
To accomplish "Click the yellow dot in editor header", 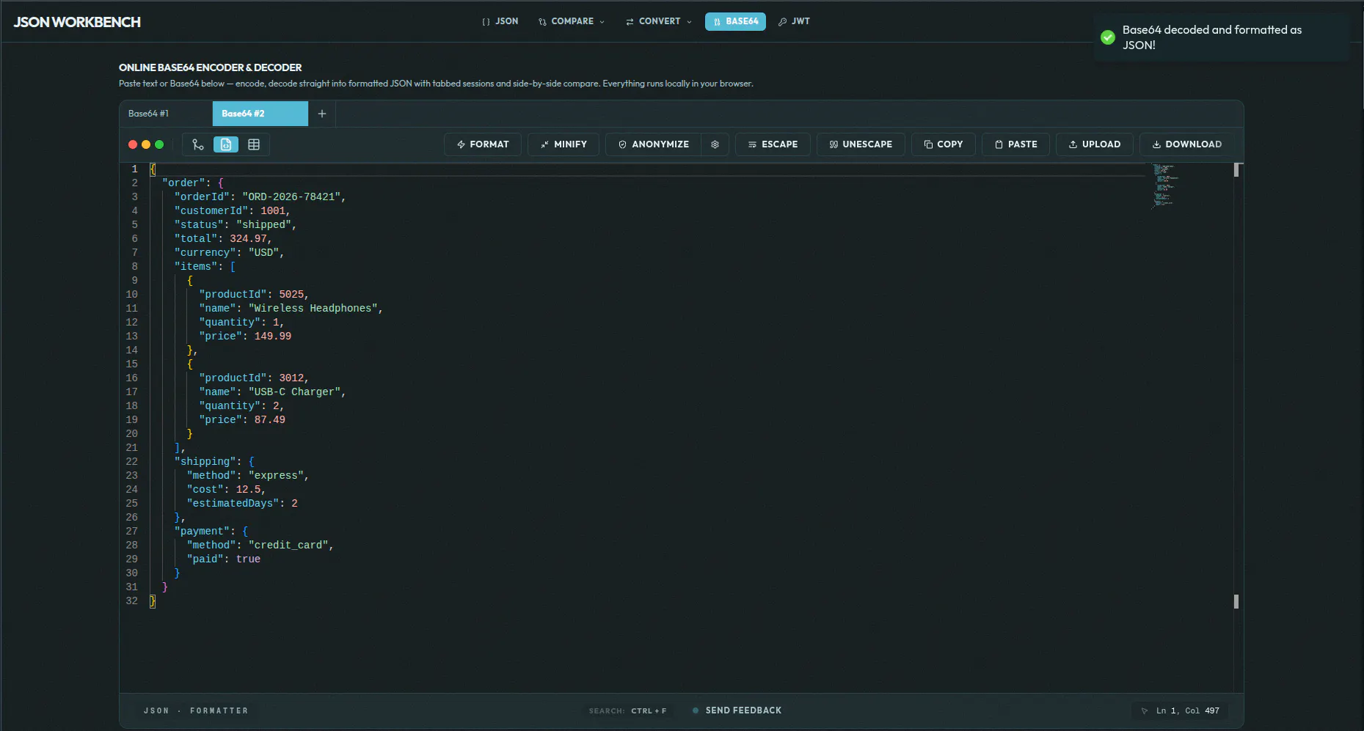I will pyautogui.click(x=146, y=144).
